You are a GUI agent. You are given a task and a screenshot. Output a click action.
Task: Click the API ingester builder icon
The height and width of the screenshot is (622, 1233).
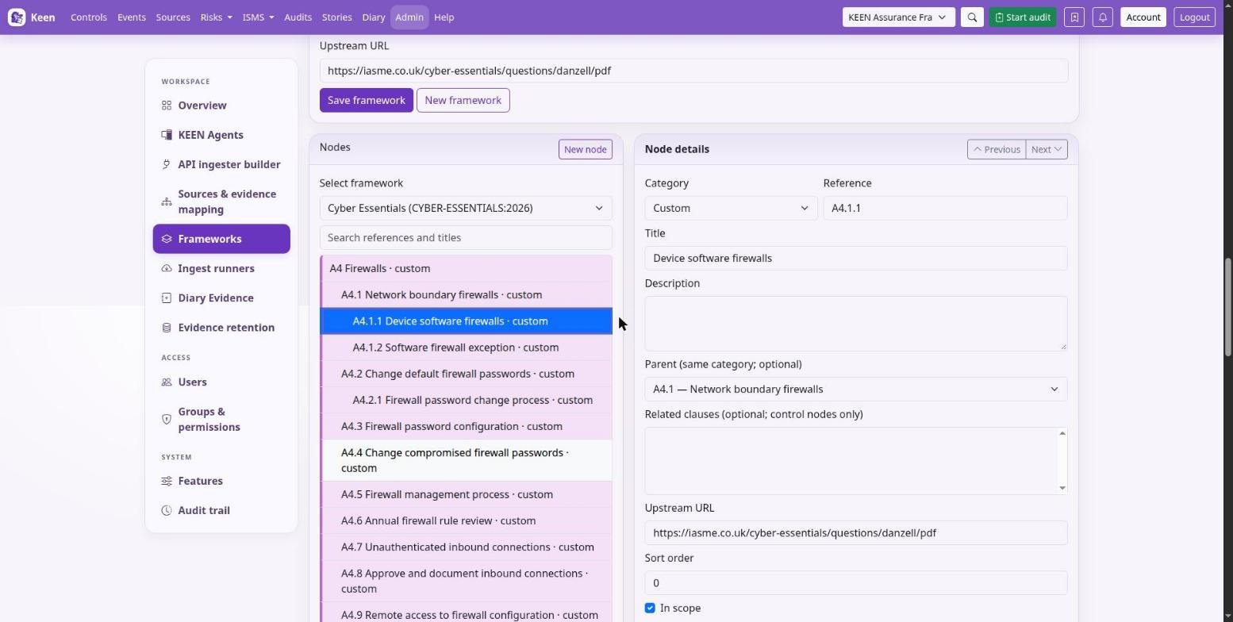pyautogui.click(x=167, y=164)
